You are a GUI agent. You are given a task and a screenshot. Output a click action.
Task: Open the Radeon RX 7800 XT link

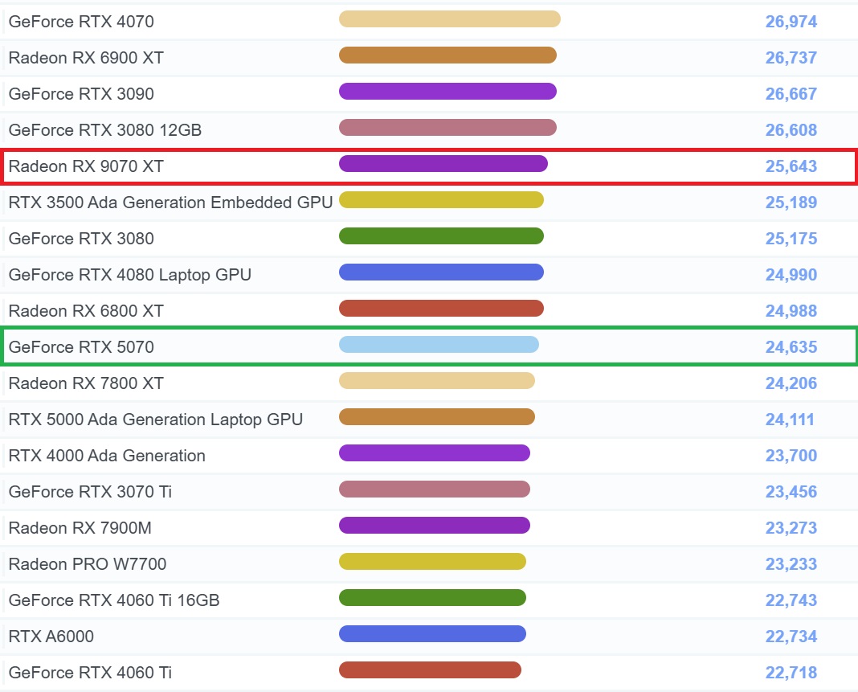86,383
